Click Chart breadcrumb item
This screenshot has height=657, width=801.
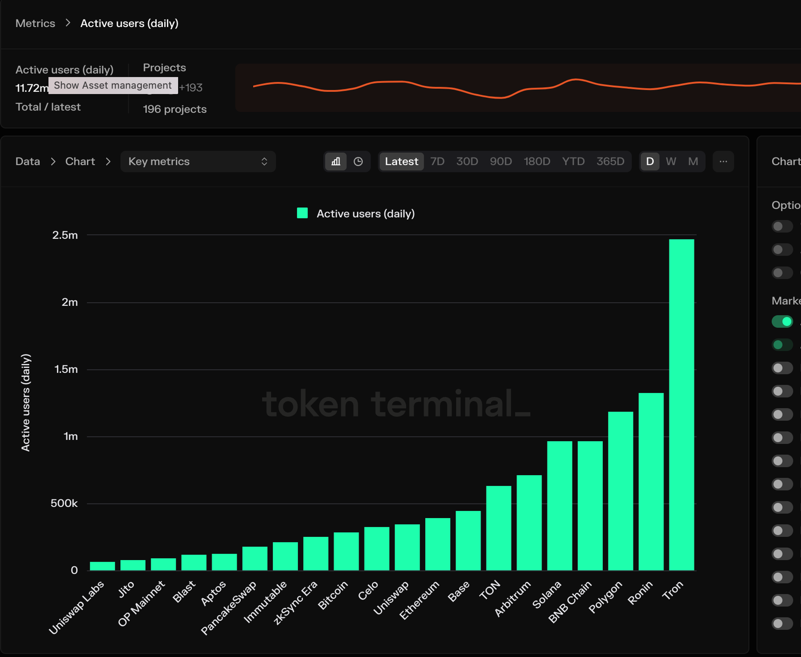[x=79, y=162]
